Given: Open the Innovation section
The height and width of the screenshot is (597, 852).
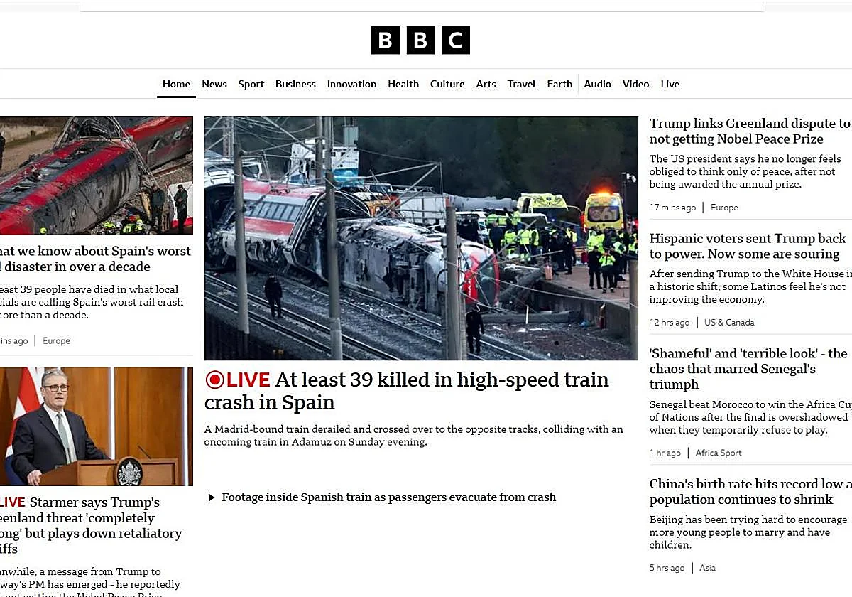Looking at the screenshot, I should 351,84.
